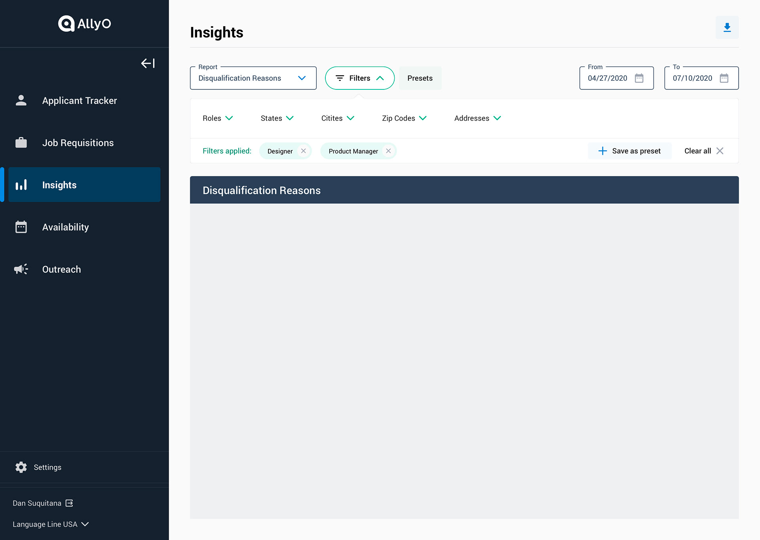This screenshot has height=540, width=760.
Task: Click the To date field 07/10/2020
Action: point(701,78)
